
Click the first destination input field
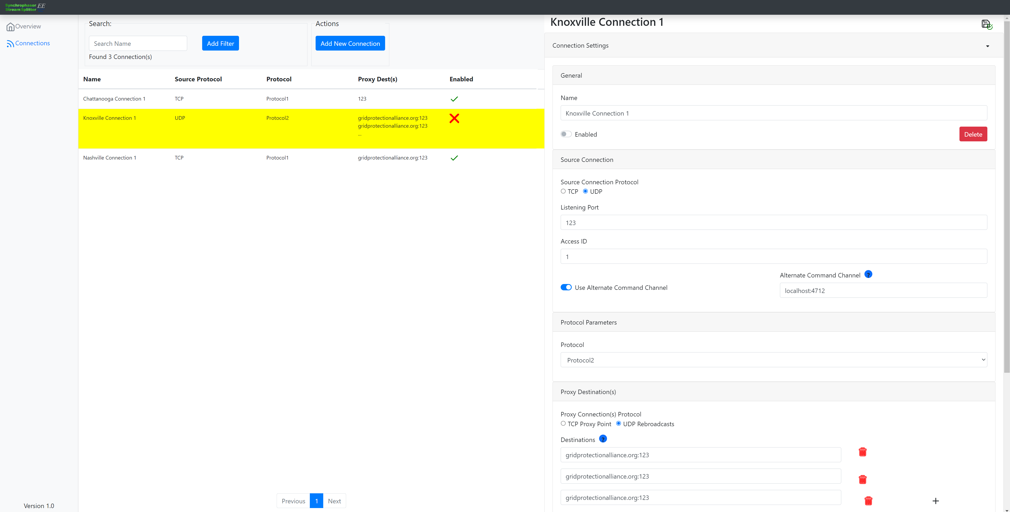tap(701, 455)
